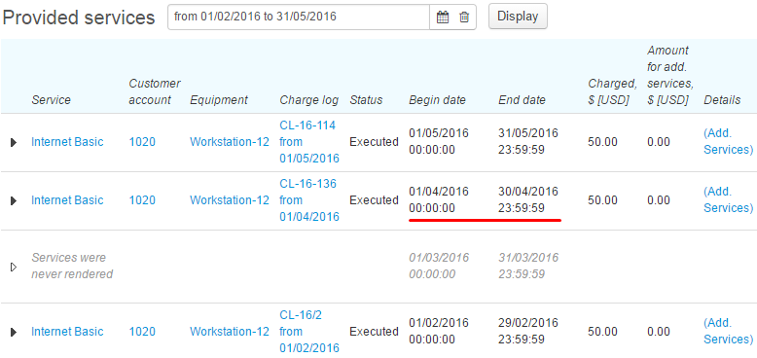Open charge log CL-16-136 from 01/04/2016
Image resolution: width=757 pixels, height=358 pixels.
coord(309,199)
